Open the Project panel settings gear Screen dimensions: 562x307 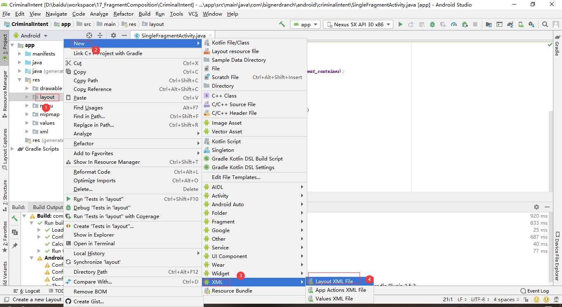coord(114,35)
